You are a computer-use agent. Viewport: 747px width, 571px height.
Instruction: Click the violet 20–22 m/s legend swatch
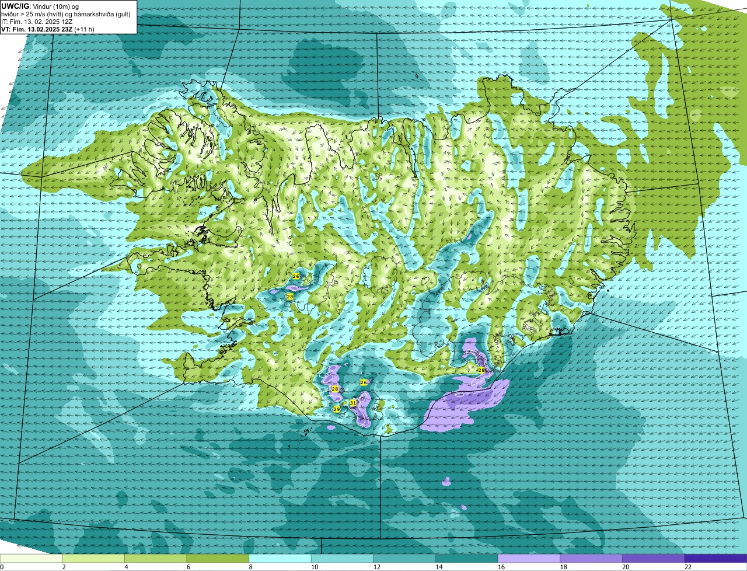[x=654, y=558]
